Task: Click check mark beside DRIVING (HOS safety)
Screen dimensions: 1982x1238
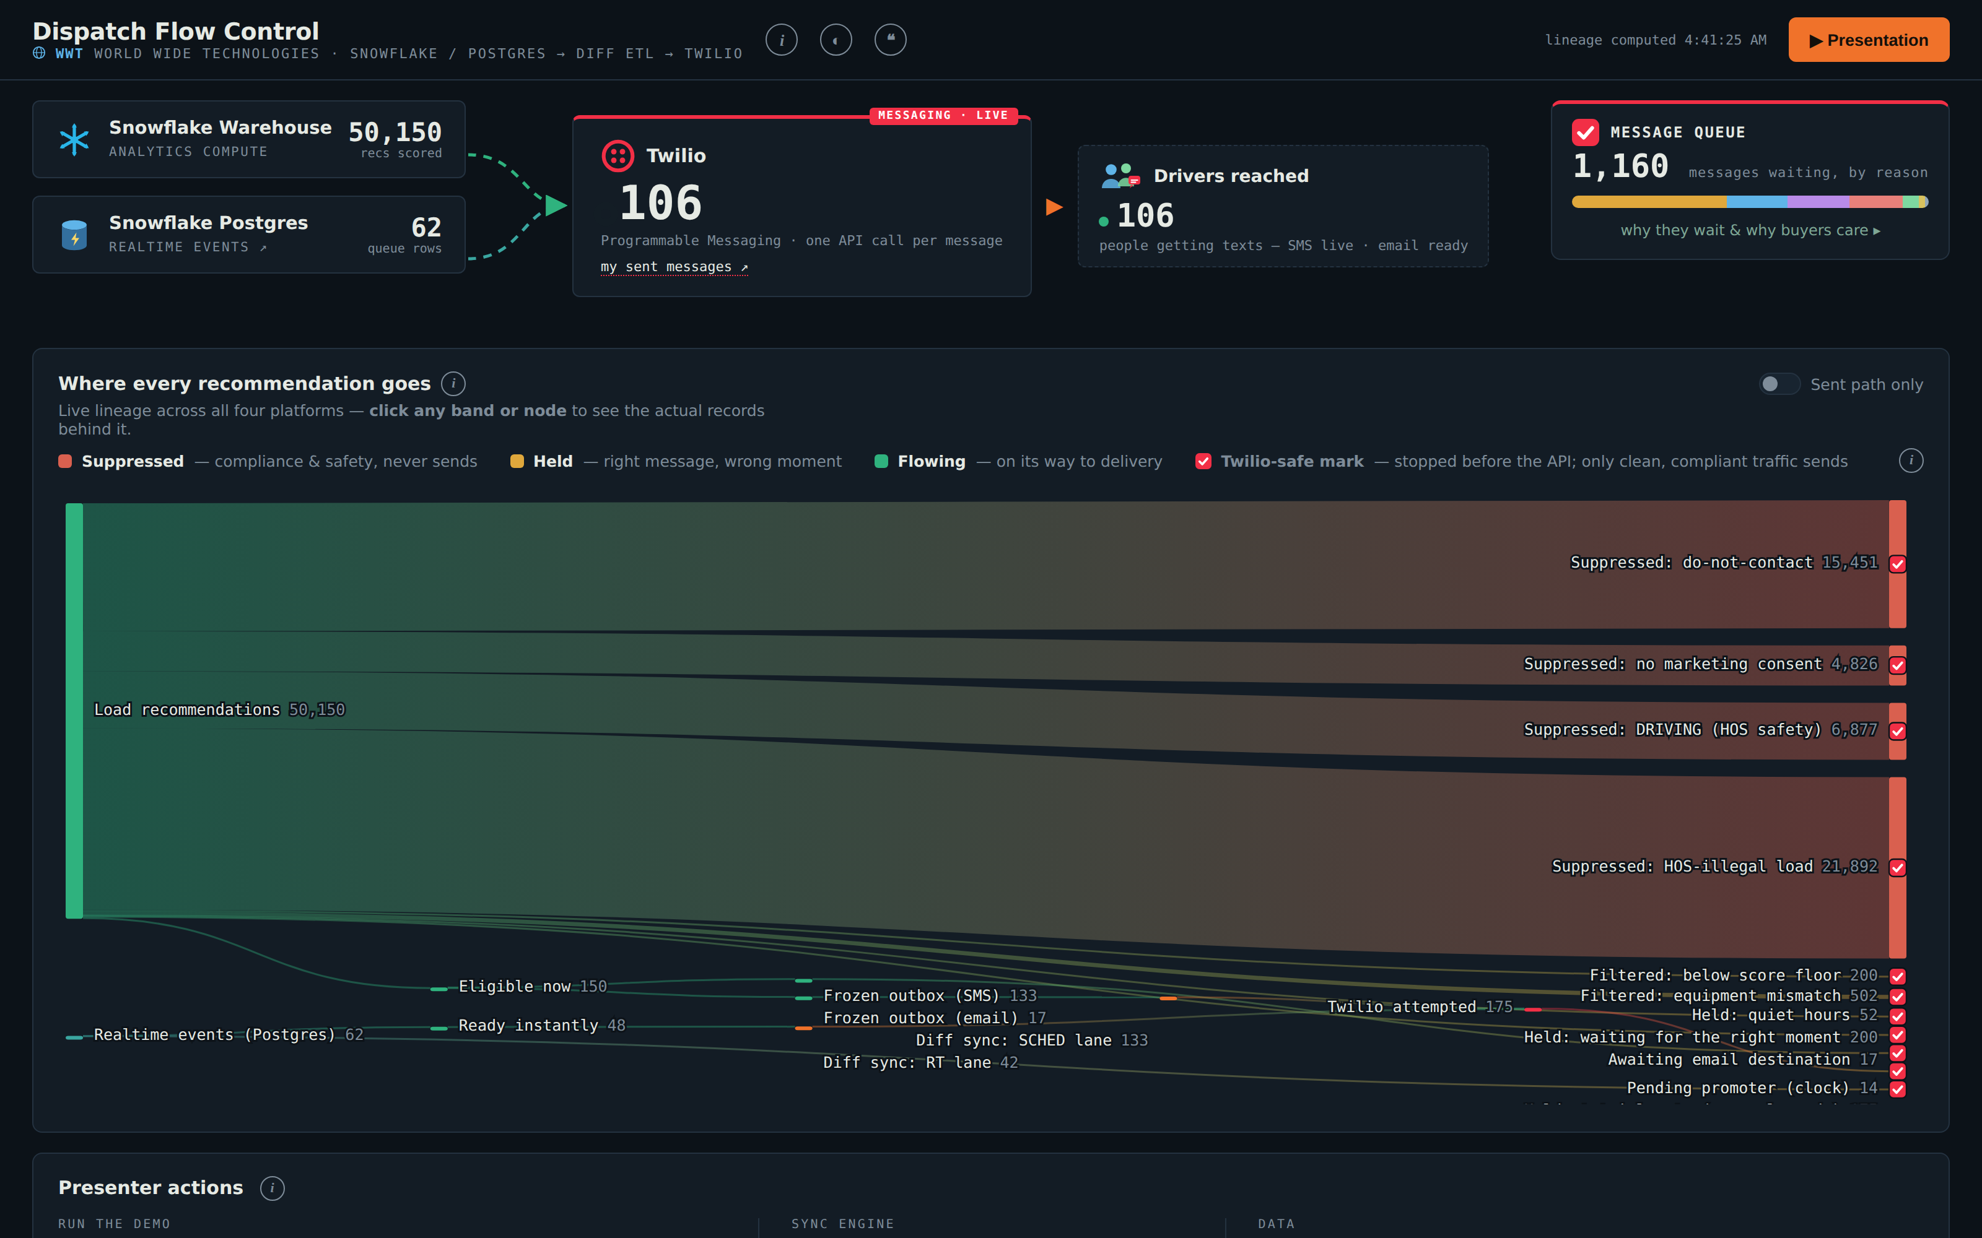Action: point(1897,730)
